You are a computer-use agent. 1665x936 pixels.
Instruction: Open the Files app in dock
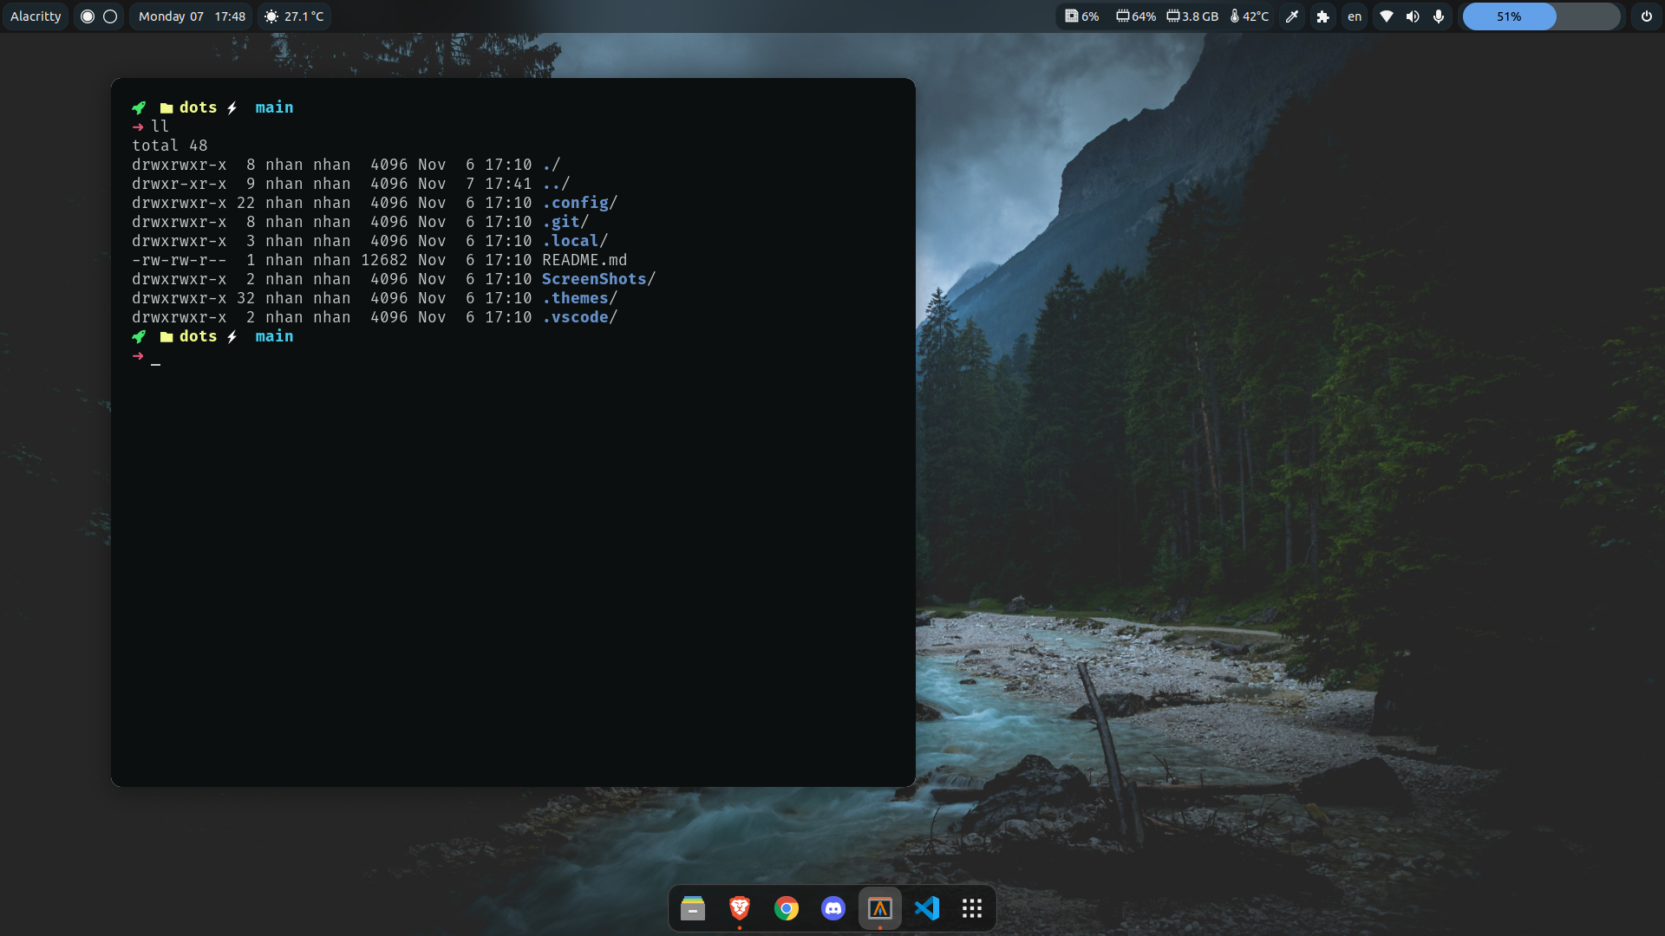click(x=692, y=908)
